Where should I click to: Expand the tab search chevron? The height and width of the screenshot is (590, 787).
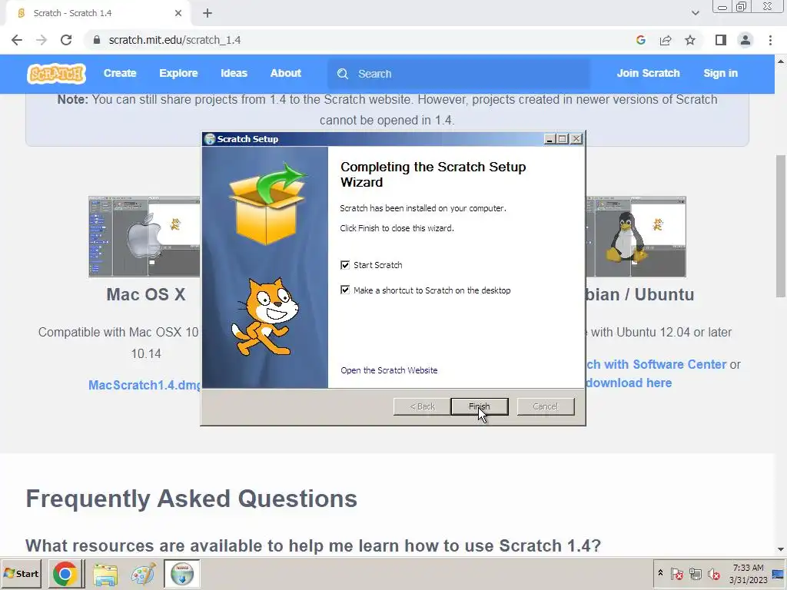pyautogui.click(x=695, y=13)
